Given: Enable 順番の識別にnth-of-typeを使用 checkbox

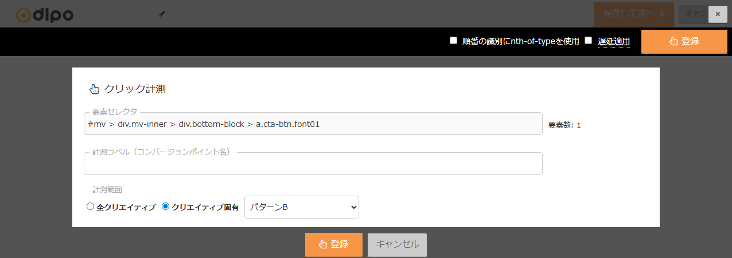Looking at the screenshot, I should [x=453, y=41].
